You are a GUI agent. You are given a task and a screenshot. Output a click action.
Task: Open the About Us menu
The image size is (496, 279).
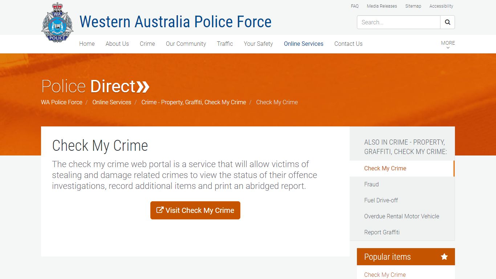(117, 44)
